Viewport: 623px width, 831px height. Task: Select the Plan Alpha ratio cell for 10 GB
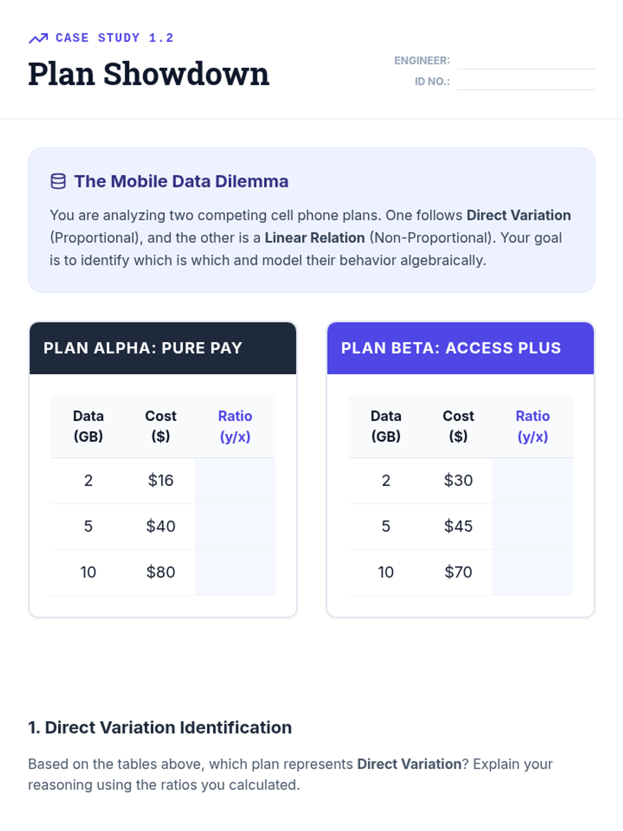point(235,572)
